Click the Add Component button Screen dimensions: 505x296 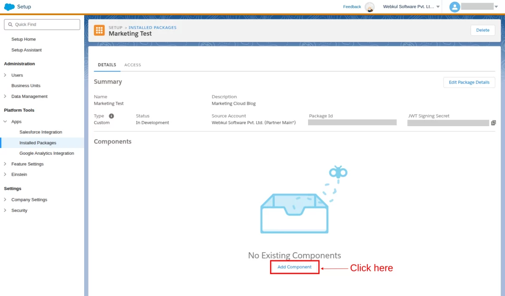[x=295, y=267]
